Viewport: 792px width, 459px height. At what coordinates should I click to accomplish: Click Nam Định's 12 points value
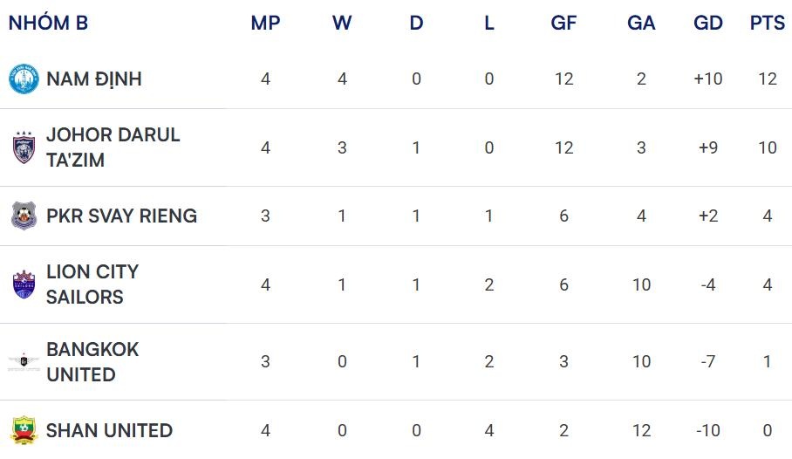pos(768,79)
